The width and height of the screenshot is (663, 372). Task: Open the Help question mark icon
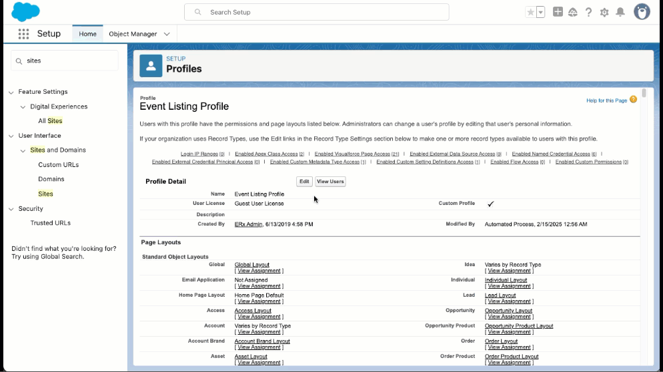click(588, 12)
